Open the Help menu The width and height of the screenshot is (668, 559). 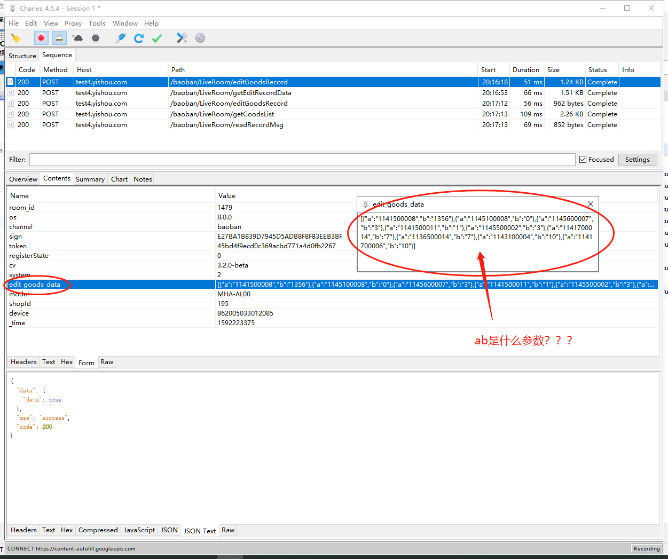coord(151,23)
